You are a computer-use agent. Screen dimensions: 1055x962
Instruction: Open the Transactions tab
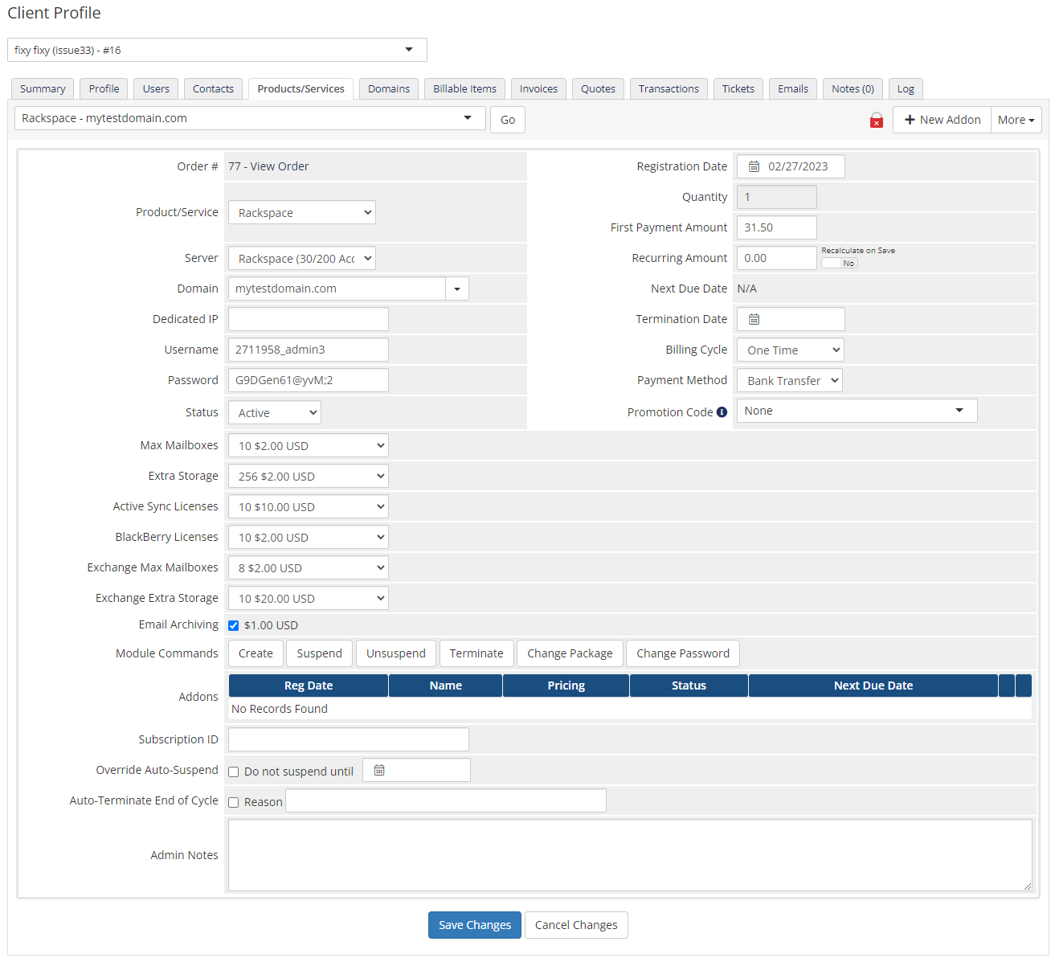pyautogui.click(x=669, y=88)
